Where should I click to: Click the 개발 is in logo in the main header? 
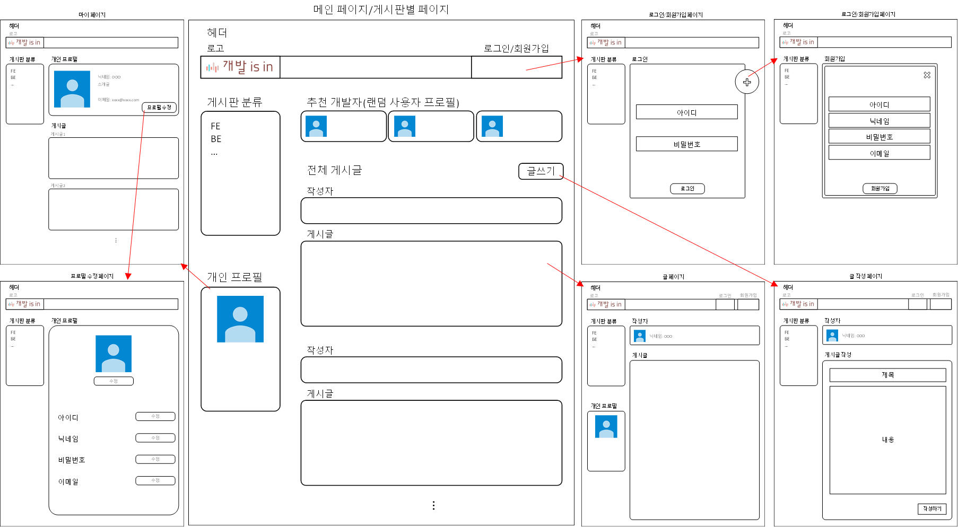(x=240, y=67)
